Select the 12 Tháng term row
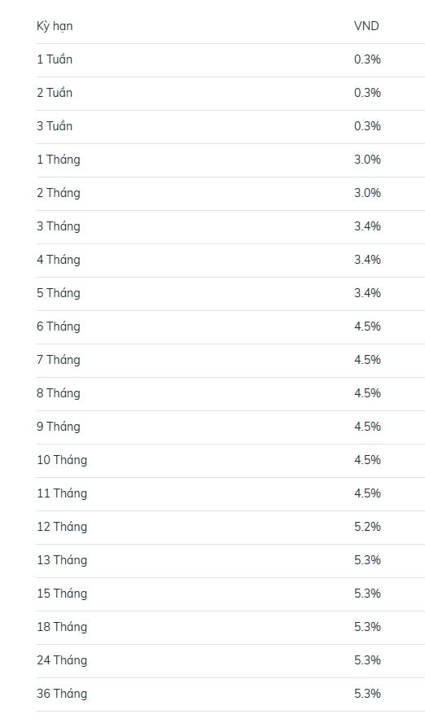 230,528
